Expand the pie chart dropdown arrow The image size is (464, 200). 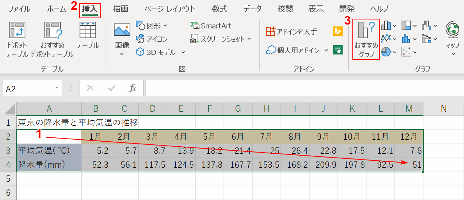[x=395, y=52]
